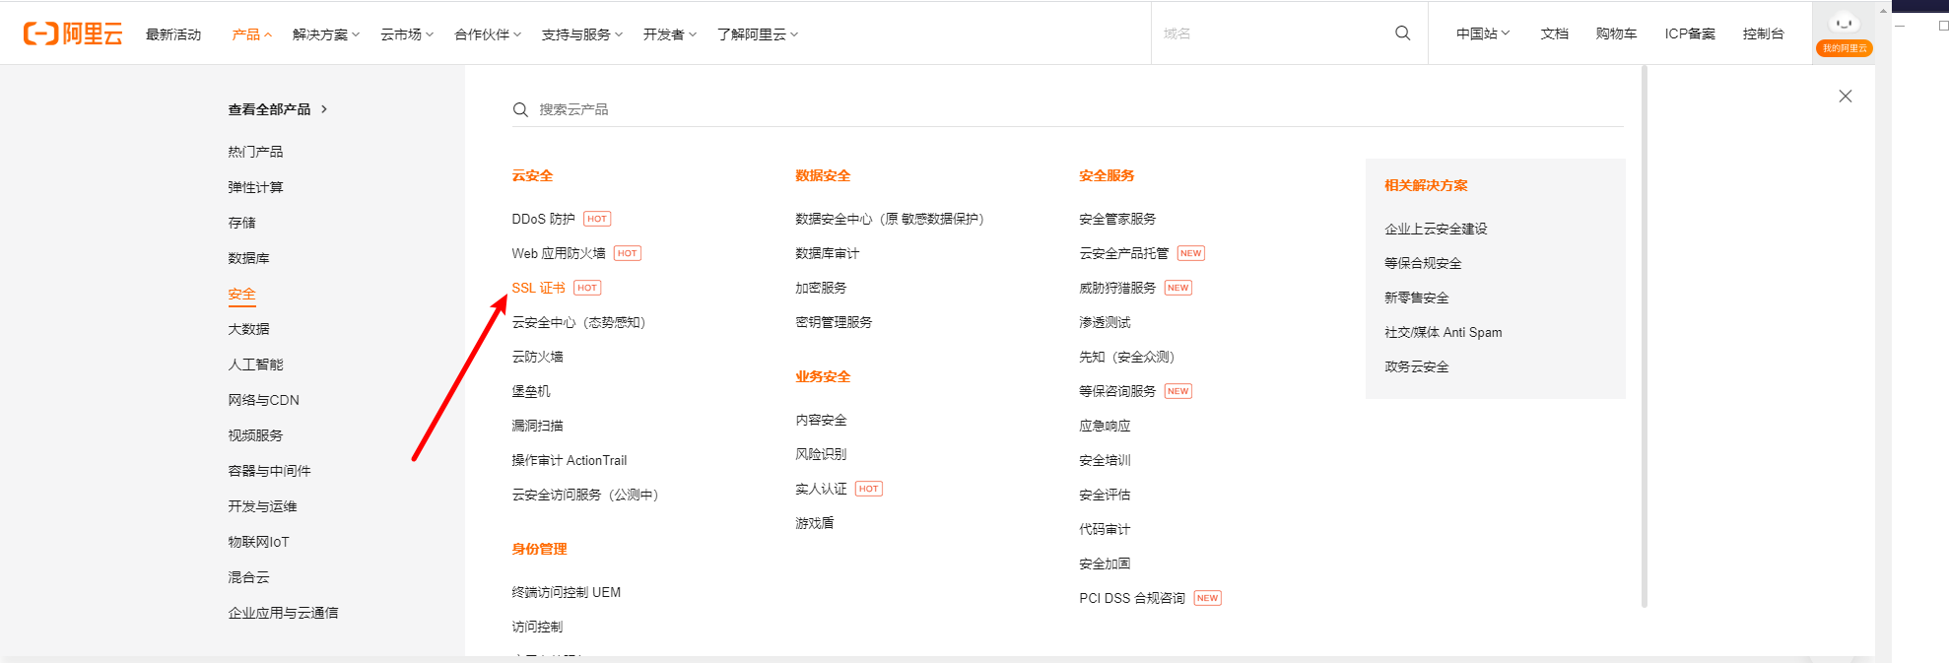Select 数据库 category in sidebar
Viewport: 1949px width, 663px height.
tap(248, 258)
